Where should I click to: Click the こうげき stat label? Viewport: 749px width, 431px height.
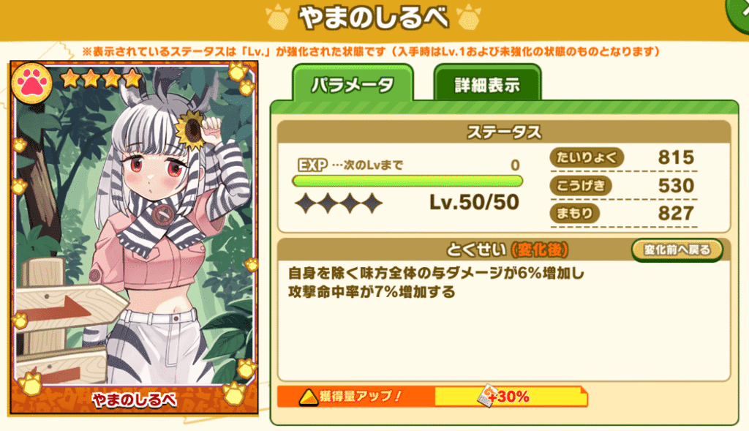[x=580, y=185]
